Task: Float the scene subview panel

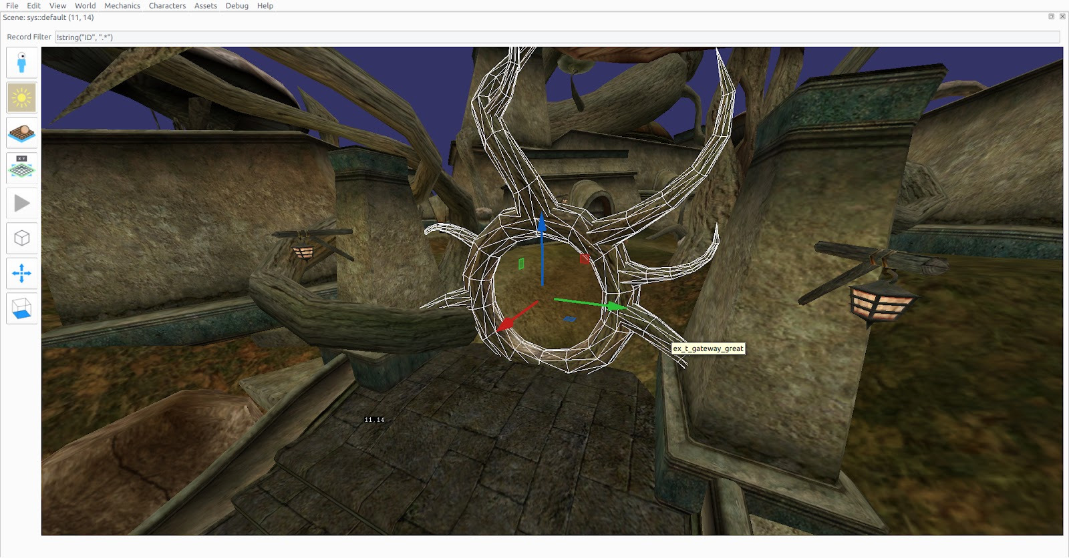Action: (1051, 17)
